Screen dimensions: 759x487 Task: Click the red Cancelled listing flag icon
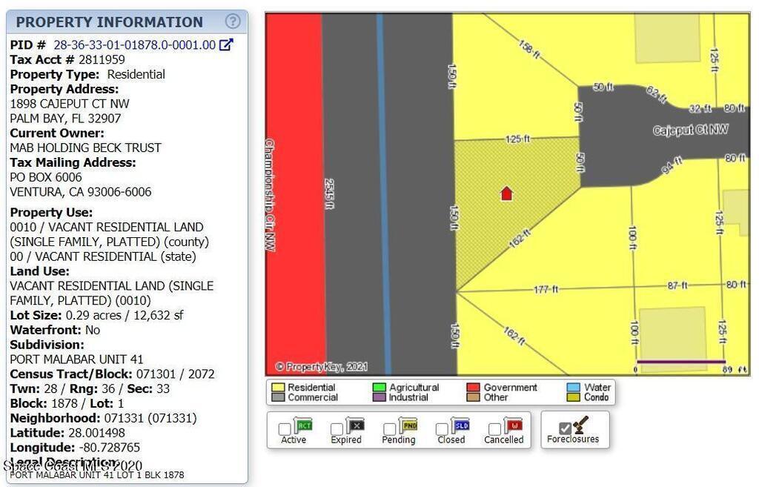[x=513, y=425]
